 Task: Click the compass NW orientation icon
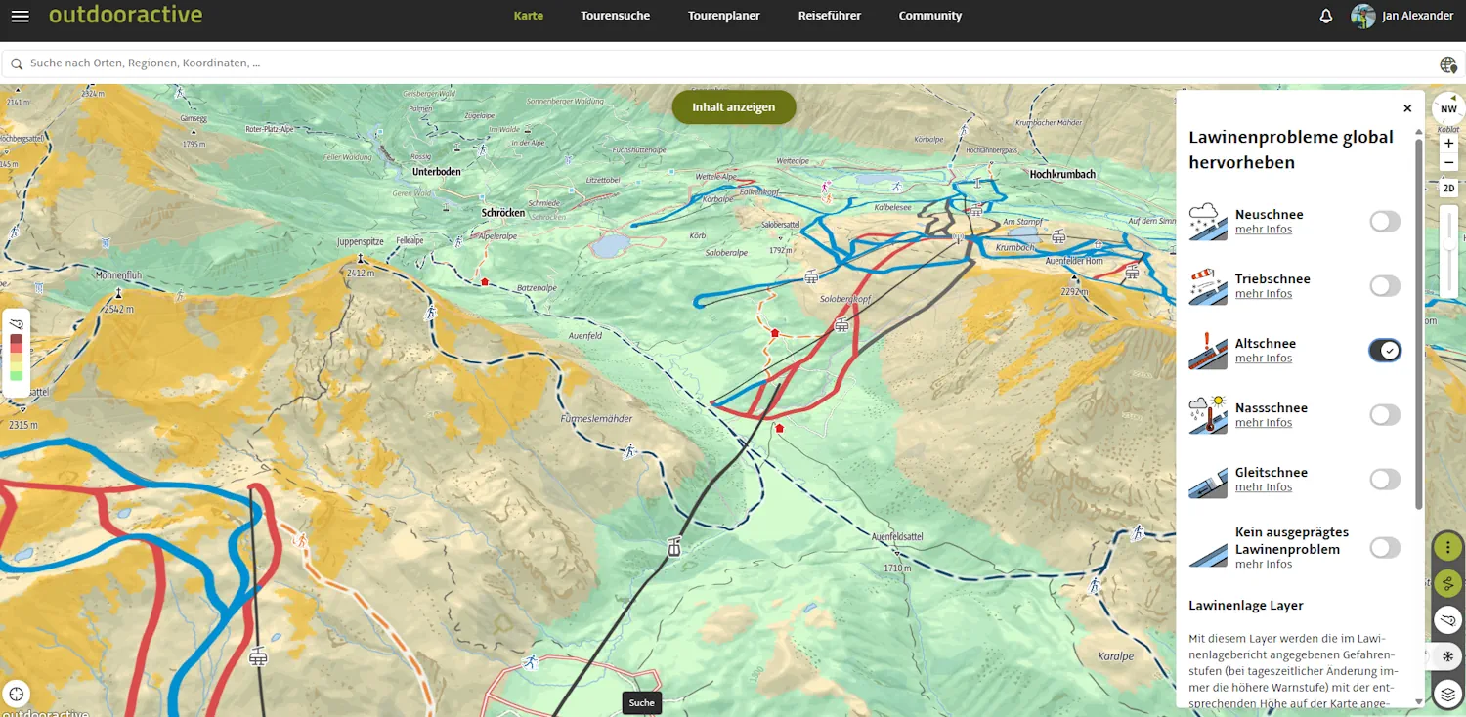point(1447,109)
